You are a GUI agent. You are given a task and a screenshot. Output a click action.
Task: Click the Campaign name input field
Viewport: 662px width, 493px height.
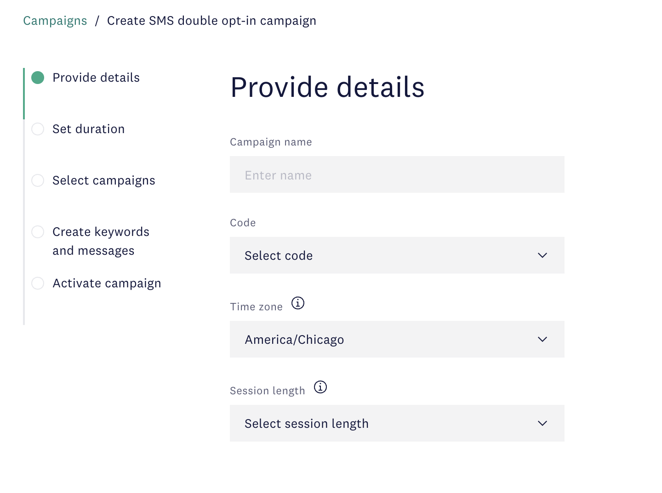397,174
